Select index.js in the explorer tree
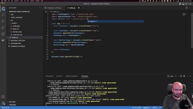 coord(25,38)
